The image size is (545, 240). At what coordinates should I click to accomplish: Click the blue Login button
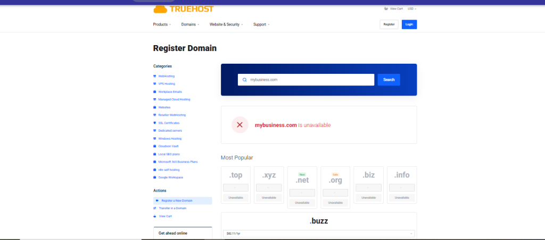click(x=409, y=24)
